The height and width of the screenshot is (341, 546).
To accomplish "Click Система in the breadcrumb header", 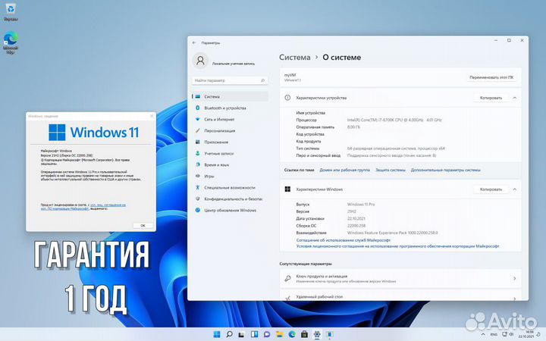I will pyautogui.click(x=294, y=58).
